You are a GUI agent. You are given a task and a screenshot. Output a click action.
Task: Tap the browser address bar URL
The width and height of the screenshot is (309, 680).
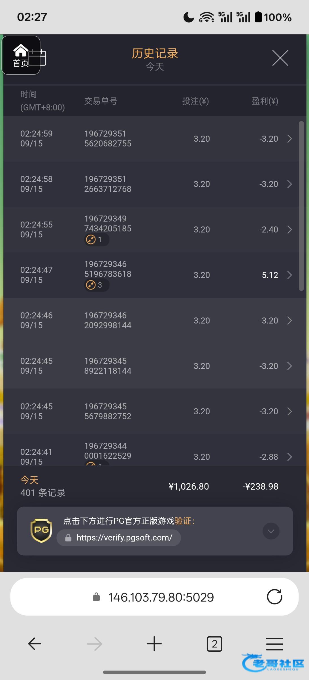161,597
